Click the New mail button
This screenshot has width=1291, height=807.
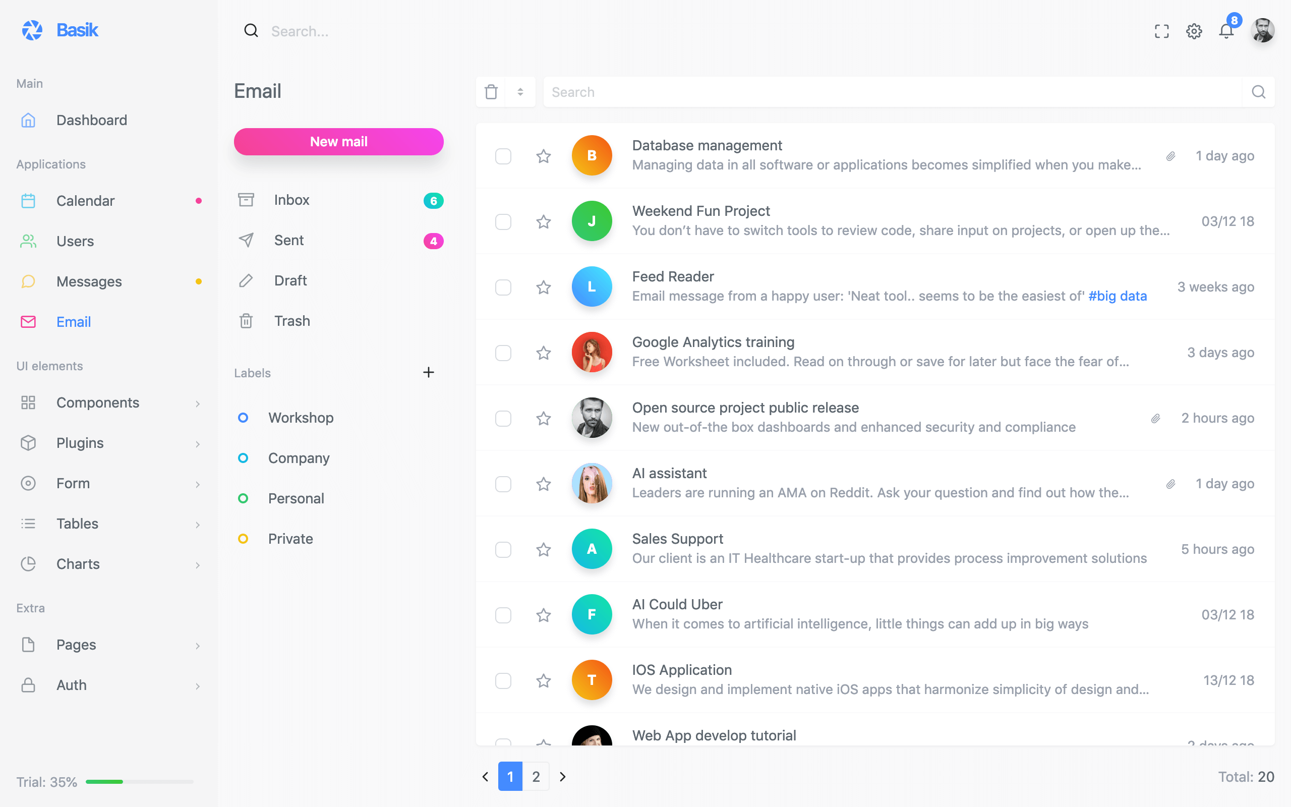point(338,141)
